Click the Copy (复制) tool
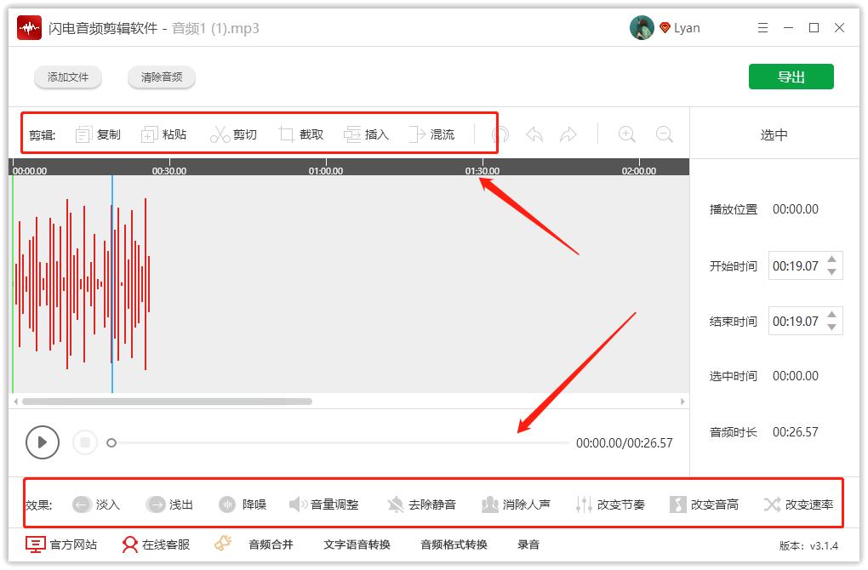Screen dimensions: 868x570 [98, 134]
